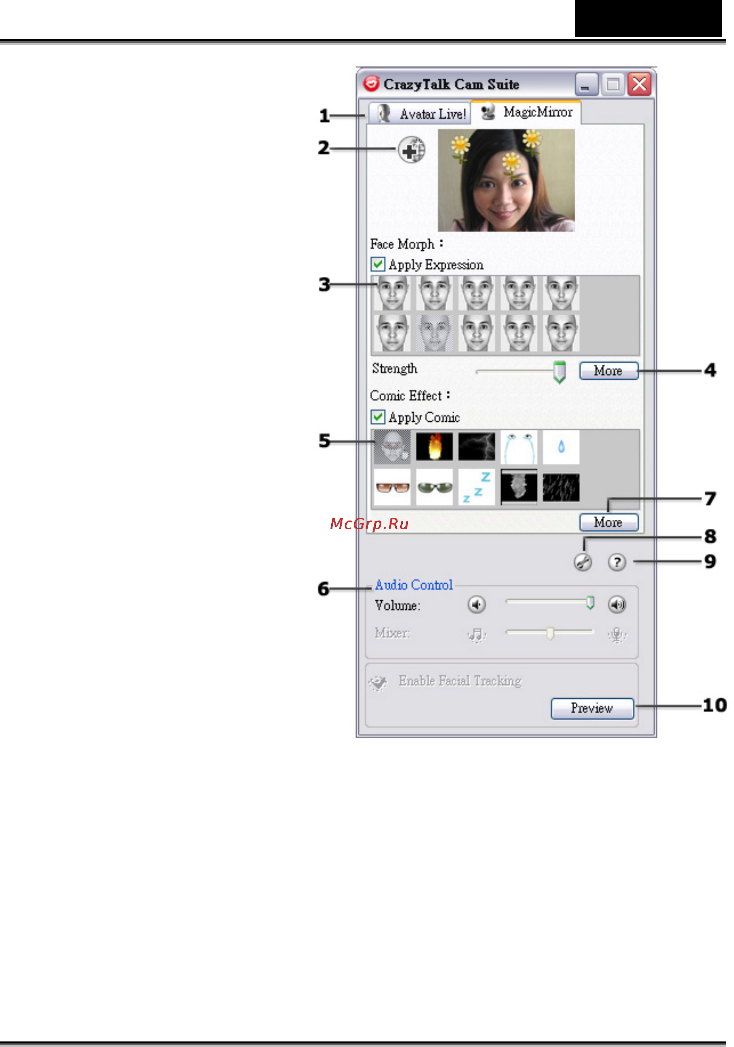Open settings with the wrench icon
734x1047 pixels.
click(583, 562)
